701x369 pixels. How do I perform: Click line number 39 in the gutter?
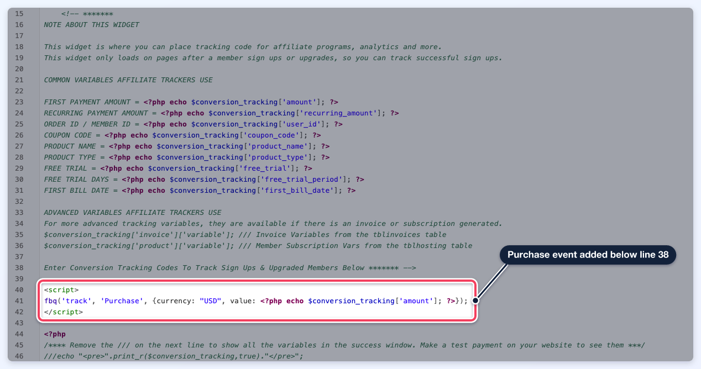(x=20, y=279)
